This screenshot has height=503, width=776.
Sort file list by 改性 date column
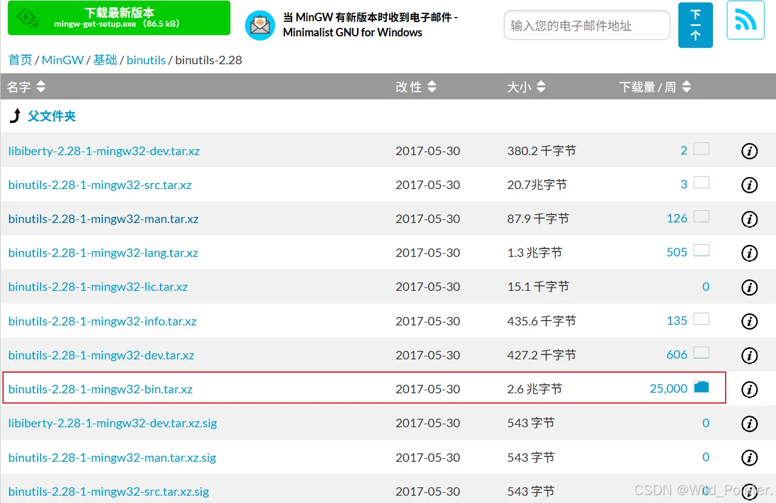[x=416, y=87]
